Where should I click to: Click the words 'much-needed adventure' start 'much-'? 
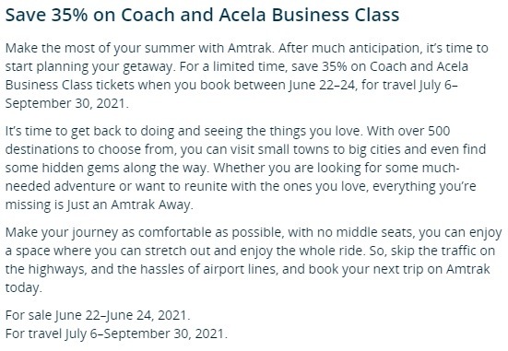(x=442, y=168)
